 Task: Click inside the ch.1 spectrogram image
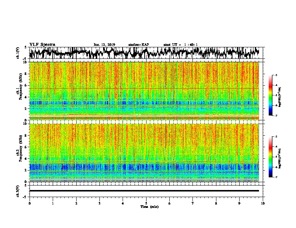[x=144, y=91]
